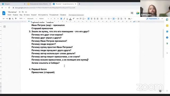
Task: Open the Файл menu
Action: click(9, 15)
